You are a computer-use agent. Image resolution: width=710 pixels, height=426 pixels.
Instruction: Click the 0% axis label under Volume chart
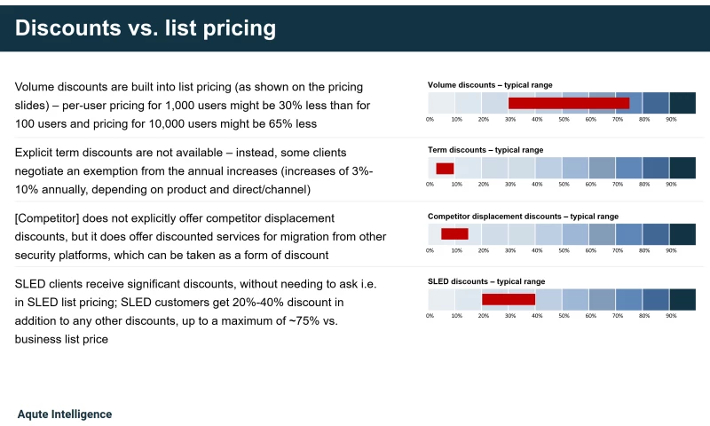[x=430, y=120]
